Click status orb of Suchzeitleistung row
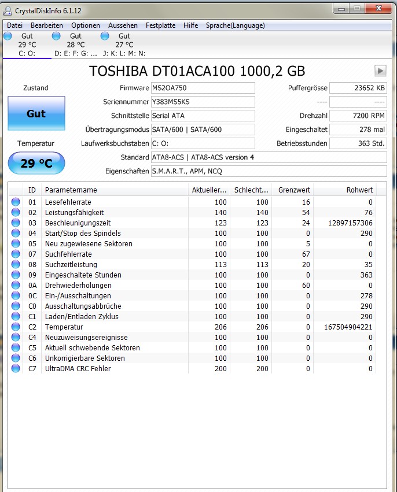This screenshot has width=397, height=492. pyautogui.click(x=16, y=265)
